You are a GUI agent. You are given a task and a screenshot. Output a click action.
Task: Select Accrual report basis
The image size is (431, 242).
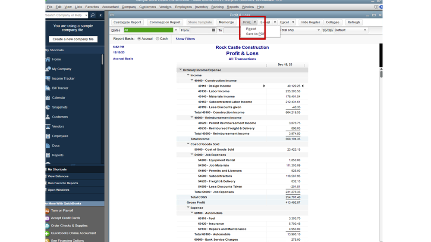[x=139, y=39]
